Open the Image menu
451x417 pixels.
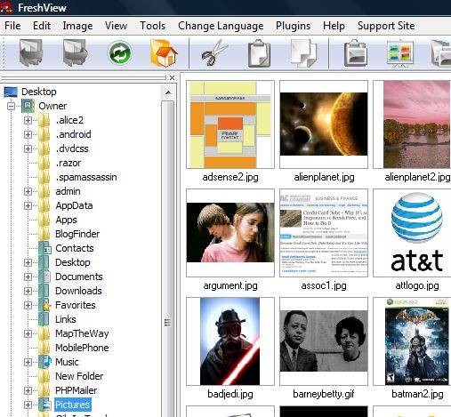pos(77,26)
